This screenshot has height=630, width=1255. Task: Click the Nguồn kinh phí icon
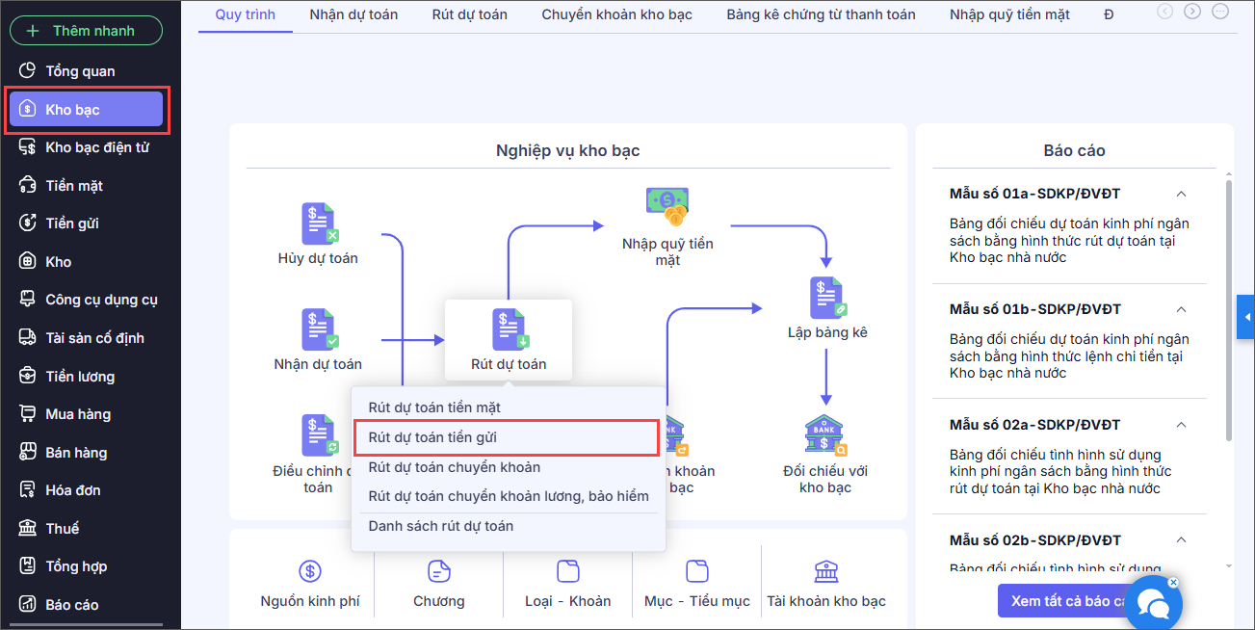click(x=310, y=571)
